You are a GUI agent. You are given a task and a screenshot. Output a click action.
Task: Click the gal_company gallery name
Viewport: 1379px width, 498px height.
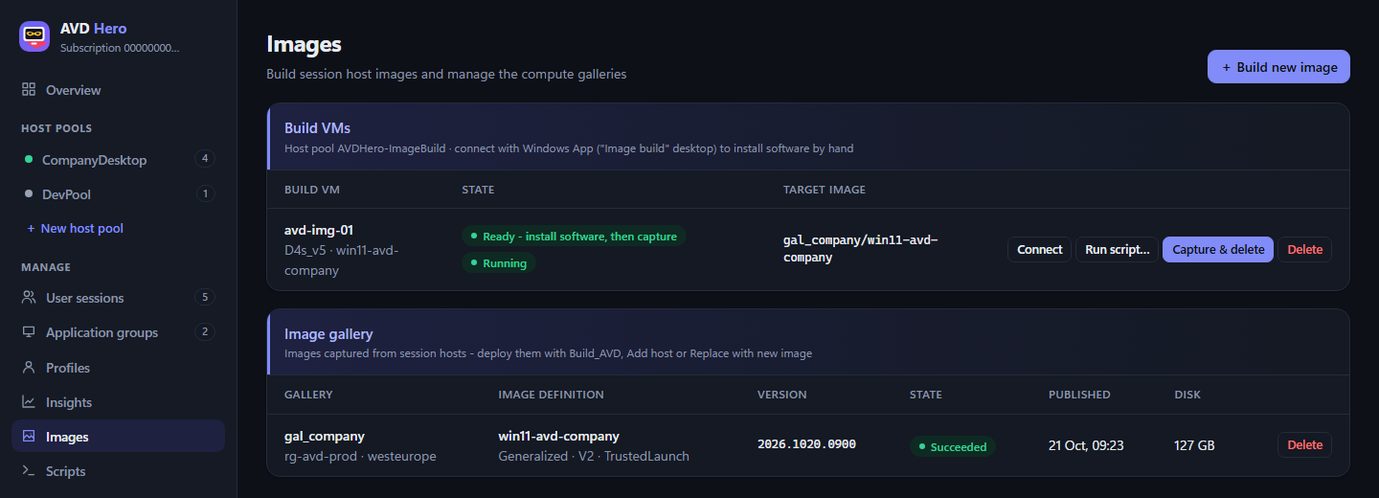(325, 436)
